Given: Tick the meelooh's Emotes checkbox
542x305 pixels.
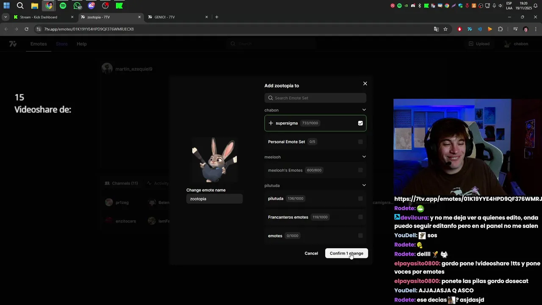Looking at the screenshot, I should pyautogui.click(x=360, y=170).
